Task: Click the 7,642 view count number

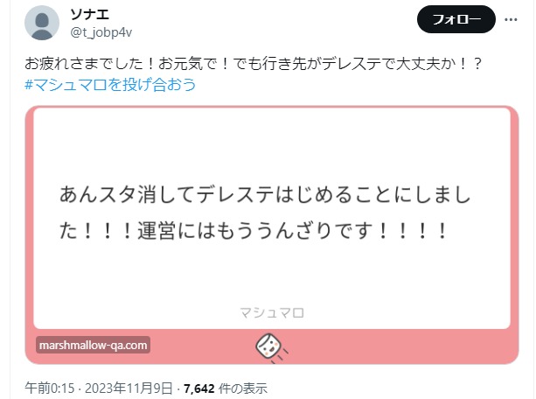Action: [x=199, y=388]
